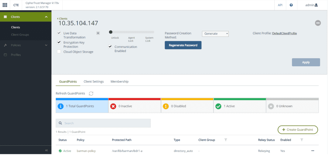Click the Refresh GuardPoints icon
Image resolution: width=328 pixels, height=155 pixels.
(91, 94)
